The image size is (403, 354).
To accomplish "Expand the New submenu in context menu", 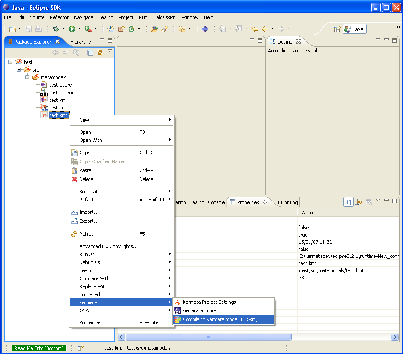I will point(121,120).
